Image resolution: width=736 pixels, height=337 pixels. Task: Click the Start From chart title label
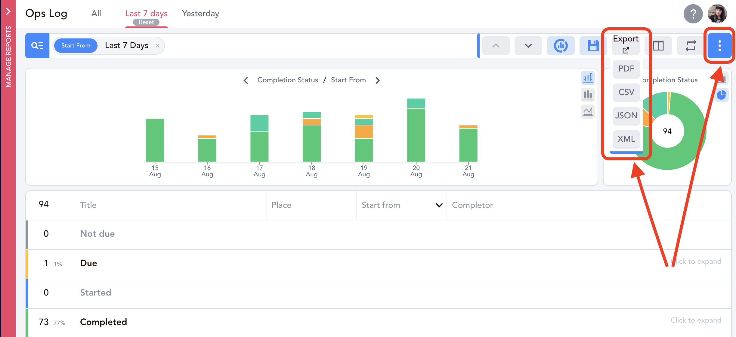[348, 80]
